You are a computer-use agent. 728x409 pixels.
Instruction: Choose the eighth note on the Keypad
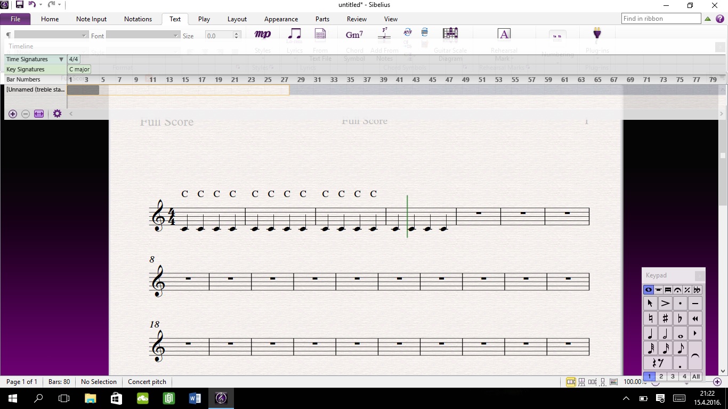point(680,348)
